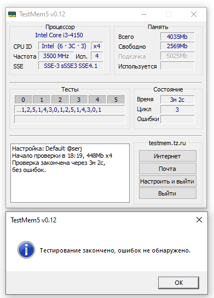The height and width of the screenshot is (298, 214).
Task: Click the Почта button
Action: tap(167, 169)
